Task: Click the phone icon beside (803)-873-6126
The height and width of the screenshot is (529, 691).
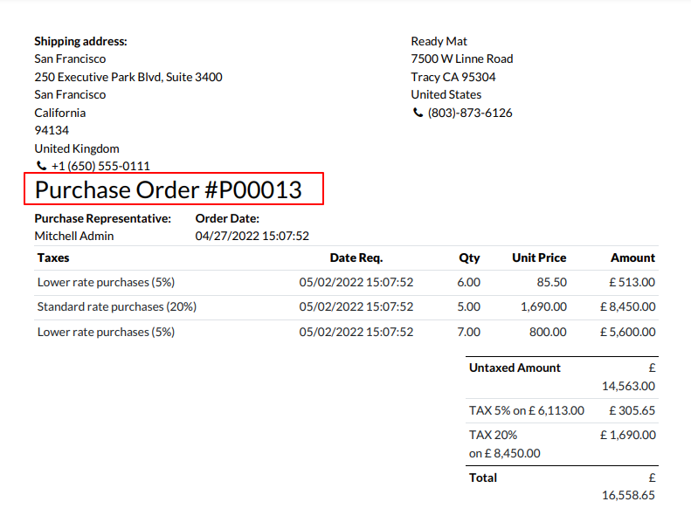Action: [418, 113]
